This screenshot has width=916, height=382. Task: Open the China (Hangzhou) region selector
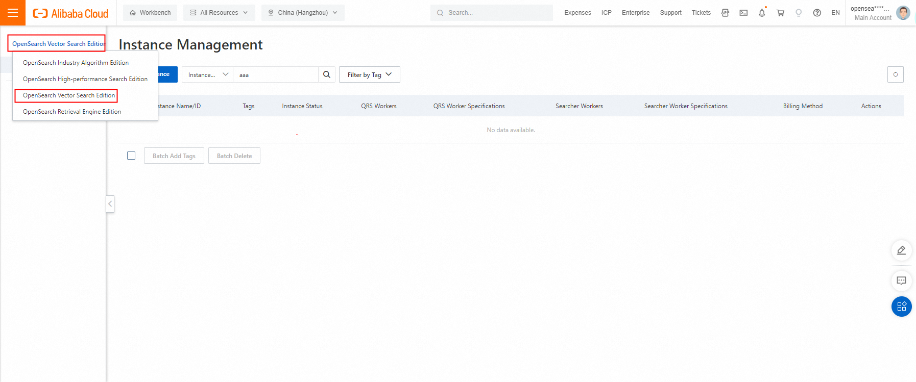[303, 13]
